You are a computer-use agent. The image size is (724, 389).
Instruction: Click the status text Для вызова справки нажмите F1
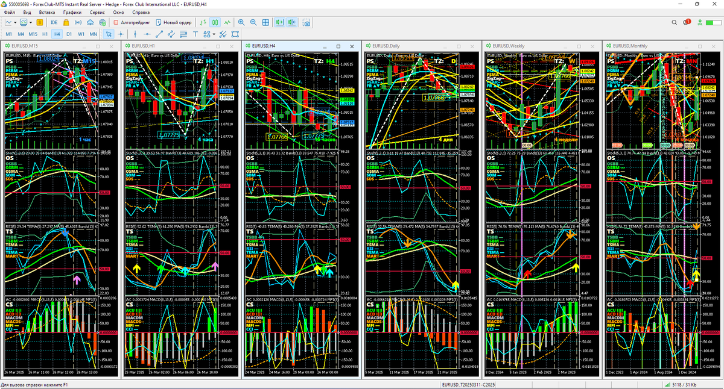click(x=34, y=384)
